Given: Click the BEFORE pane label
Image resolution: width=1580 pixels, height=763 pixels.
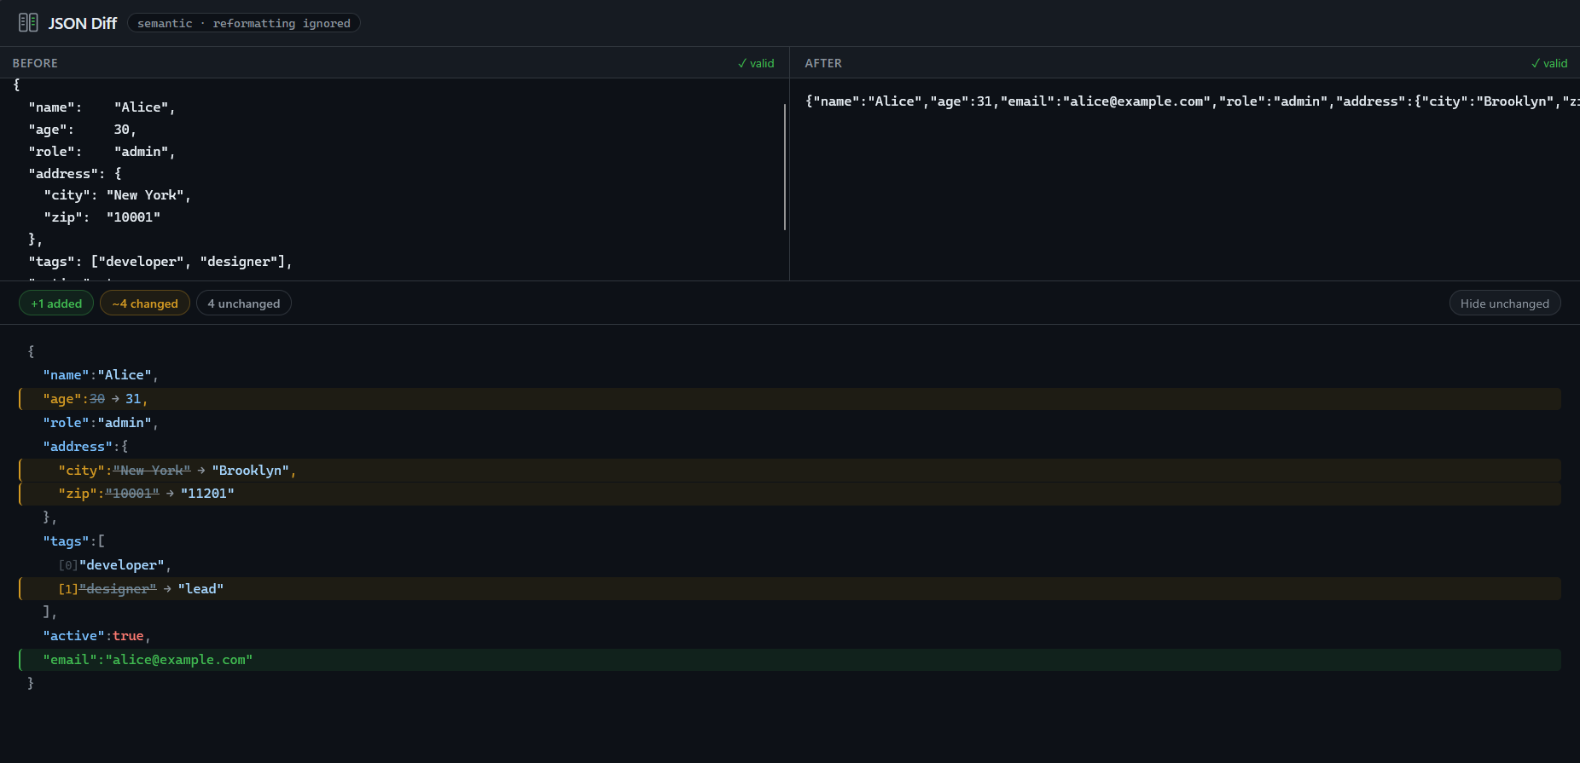Looking at the screenshot, I should click(35, 63).
